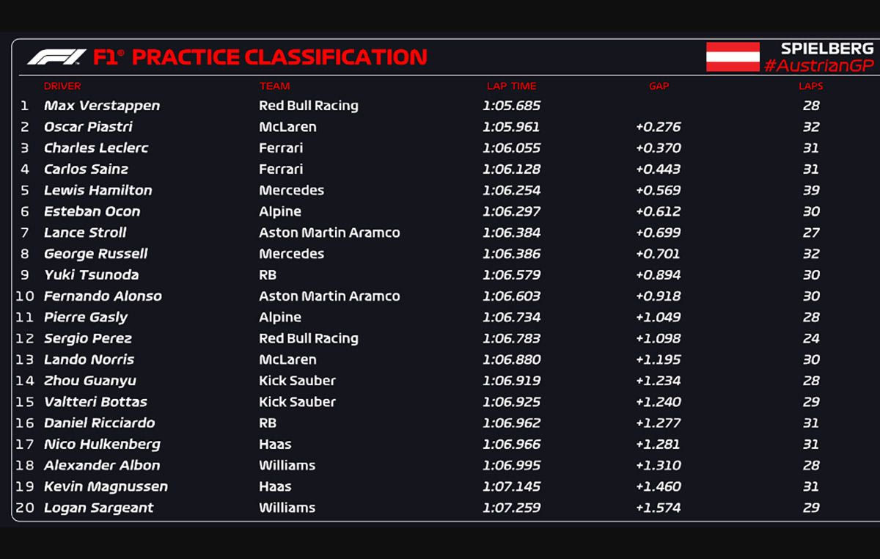Select Oscar Piastri's driver name
This screenshot has width=880, height=559.
88,127
